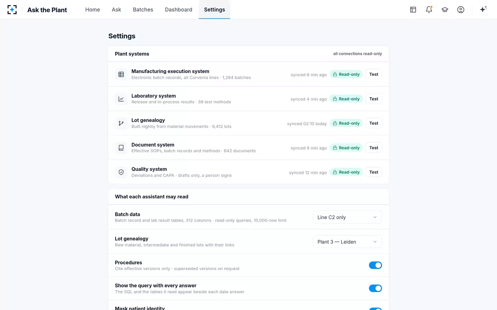Screen dimensions: 497x310
Task: Test the Quality system connection
Action: click(374, 172)
